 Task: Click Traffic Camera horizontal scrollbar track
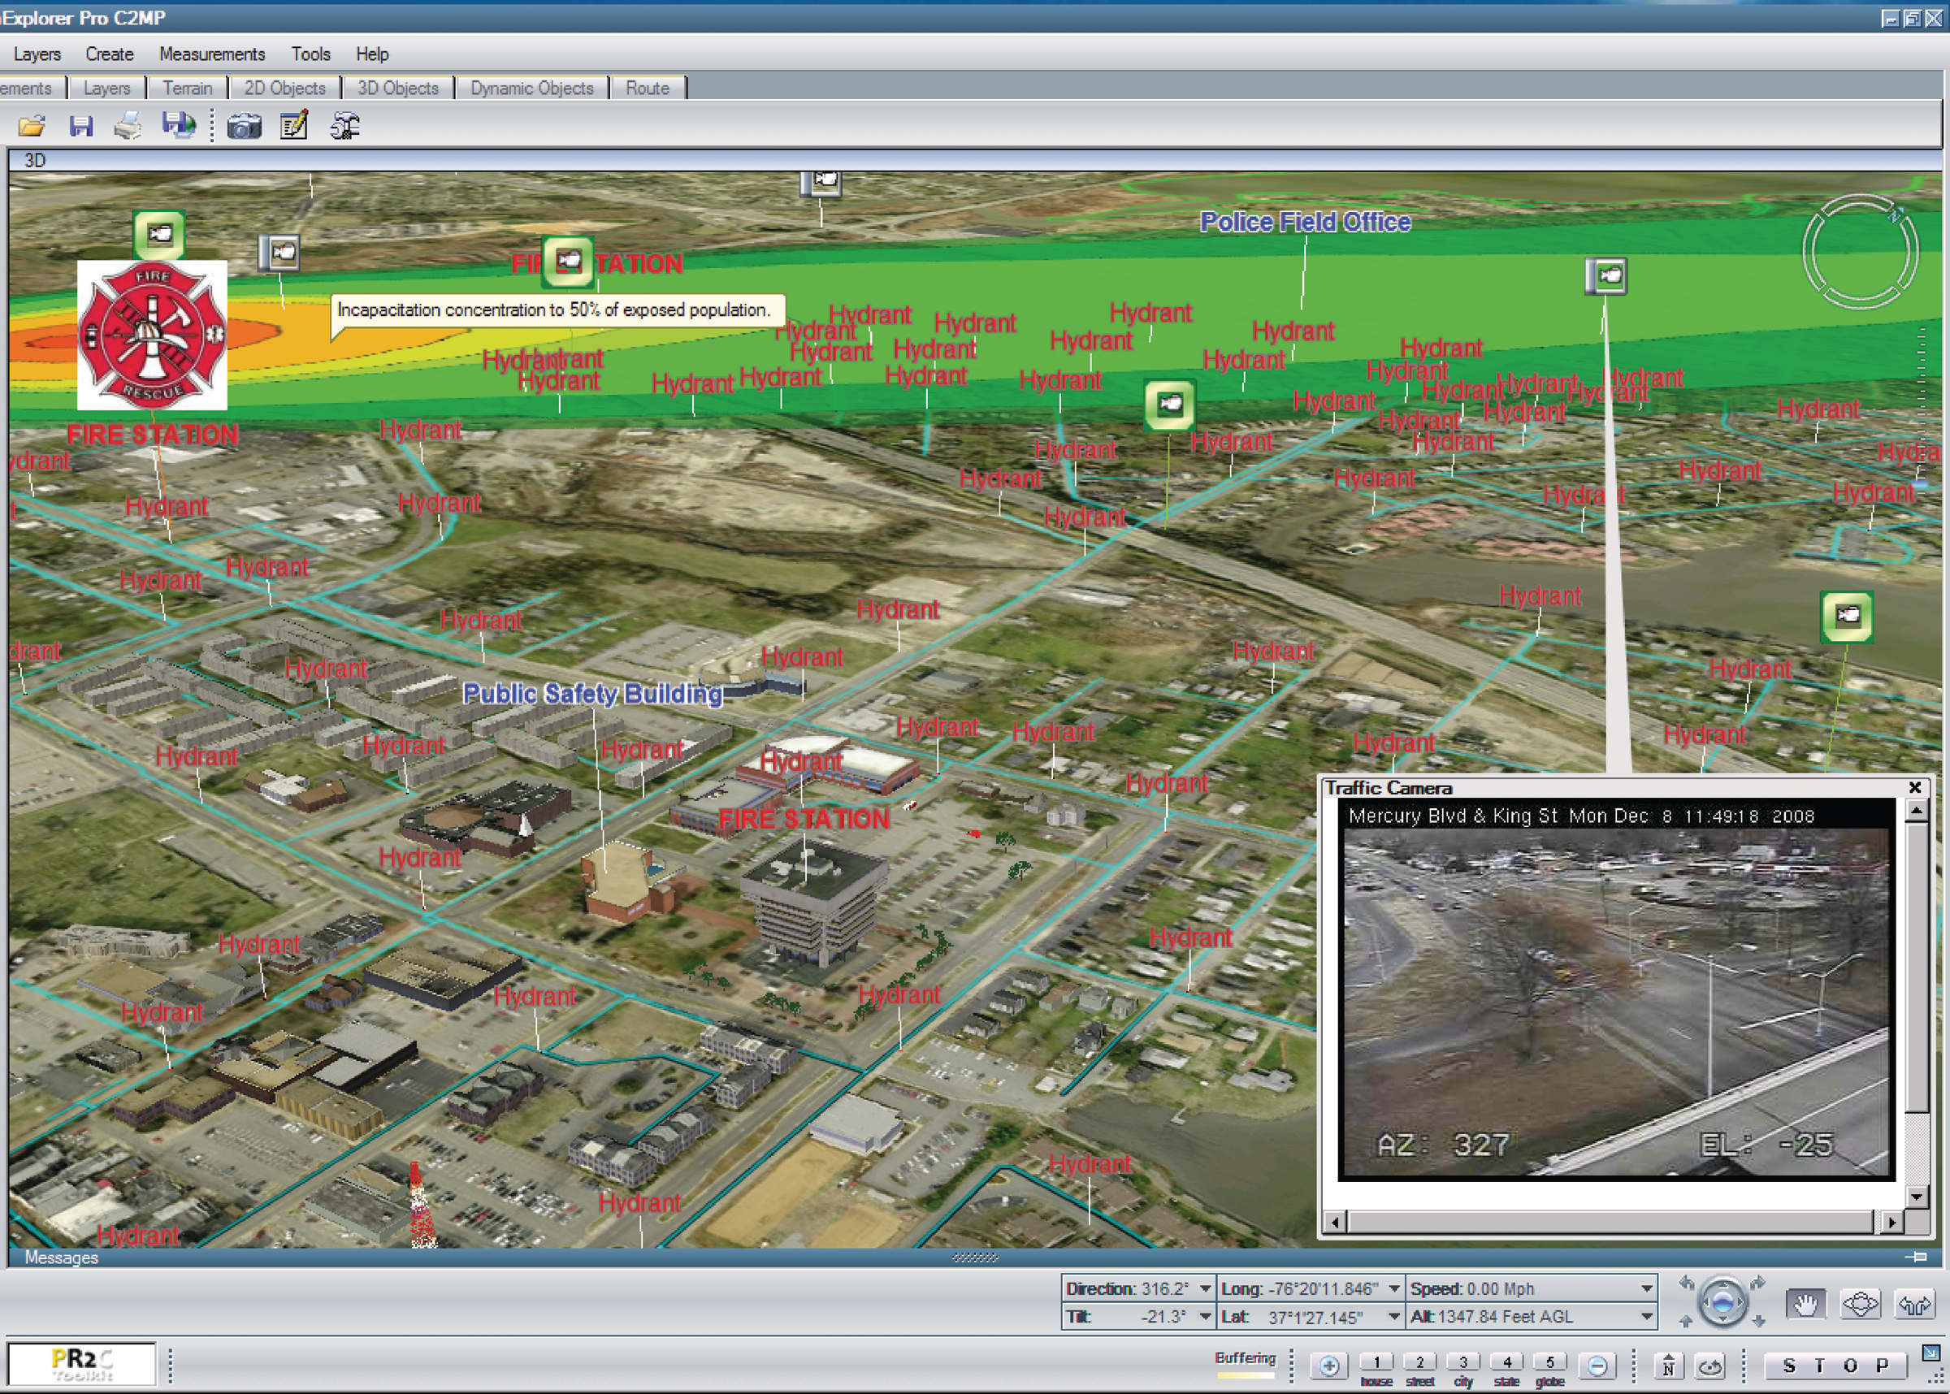(x=1610, y=1221)
